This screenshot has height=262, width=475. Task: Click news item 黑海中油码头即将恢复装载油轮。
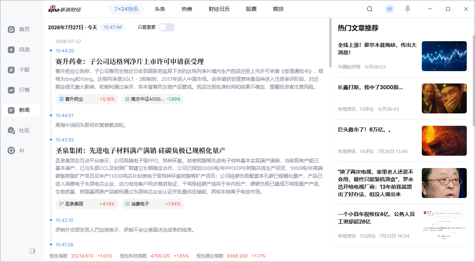tap(91, 125)
